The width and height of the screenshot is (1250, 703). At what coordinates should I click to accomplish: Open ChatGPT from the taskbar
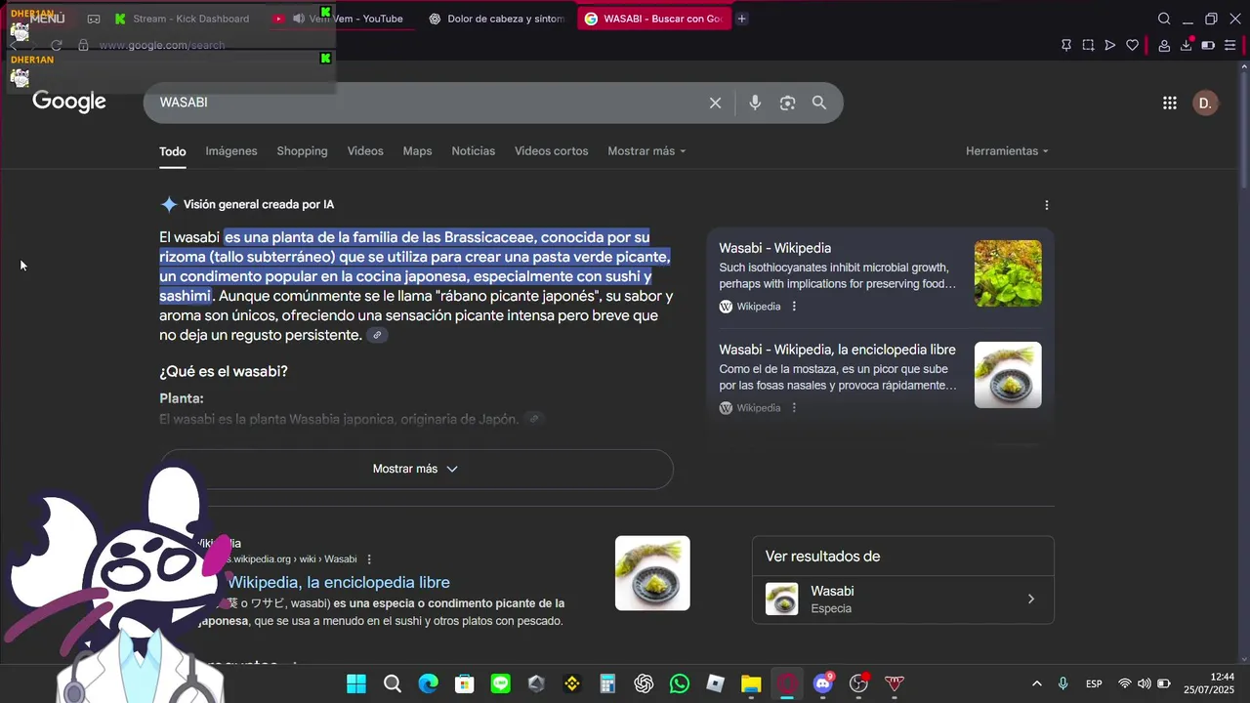[644, 684]
